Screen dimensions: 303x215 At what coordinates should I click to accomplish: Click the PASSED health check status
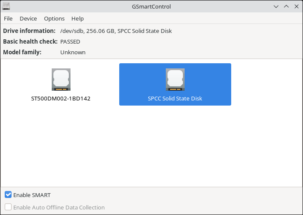click(70, 41)
